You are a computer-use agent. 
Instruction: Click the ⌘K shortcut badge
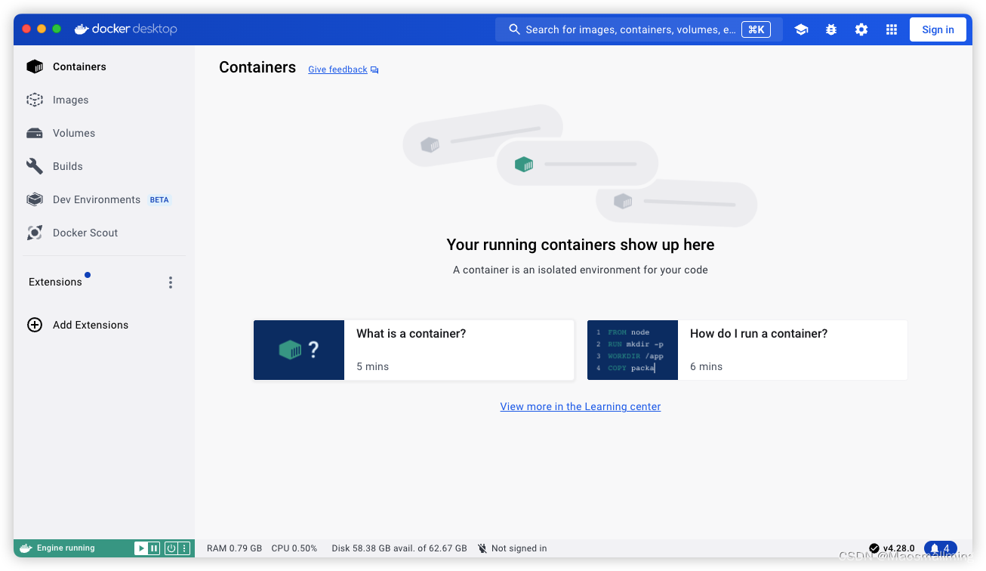(756, 29)
